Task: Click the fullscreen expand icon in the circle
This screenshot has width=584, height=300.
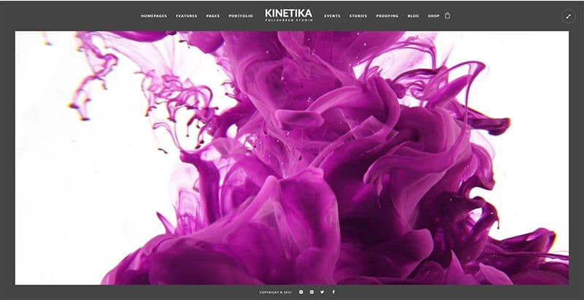Action: (568, 16)
